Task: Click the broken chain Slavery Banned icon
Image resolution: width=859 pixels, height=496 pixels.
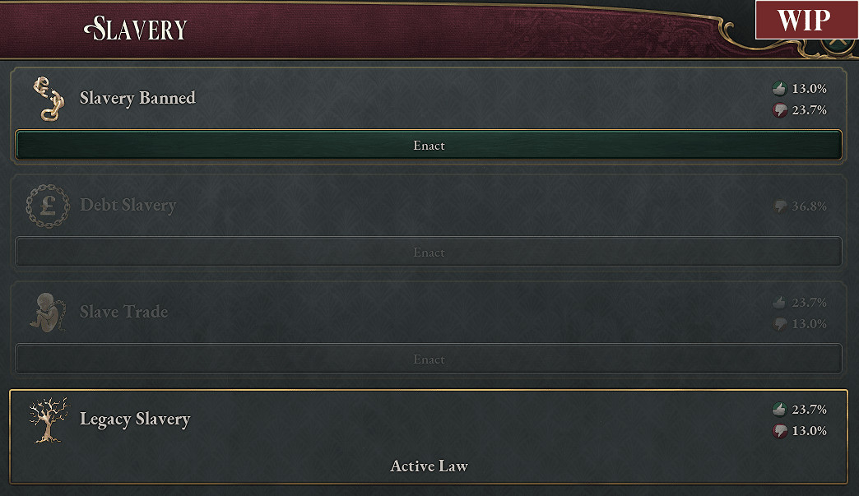Action: (x=47, y=99)
